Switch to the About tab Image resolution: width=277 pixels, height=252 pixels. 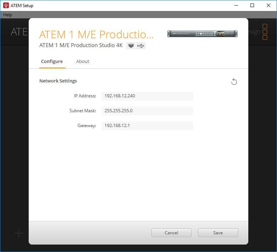tap(83, 62)
